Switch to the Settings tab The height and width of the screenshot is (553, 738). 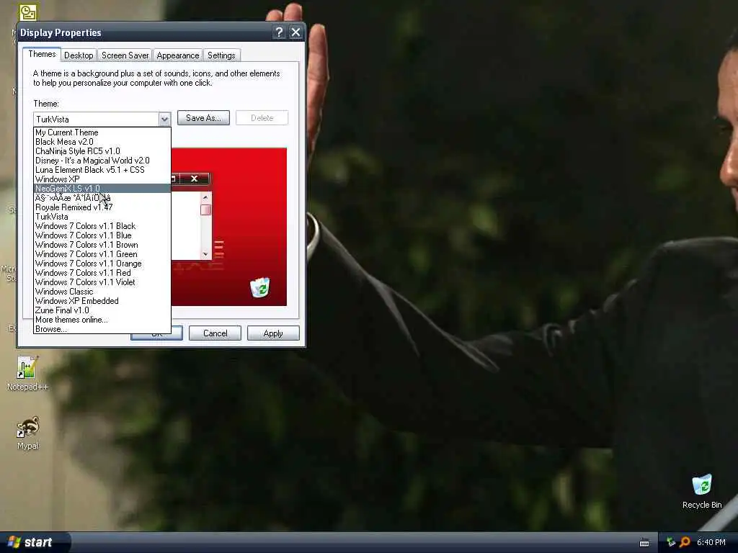point(221,55)
